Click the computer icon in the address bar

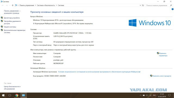[16, 5]
